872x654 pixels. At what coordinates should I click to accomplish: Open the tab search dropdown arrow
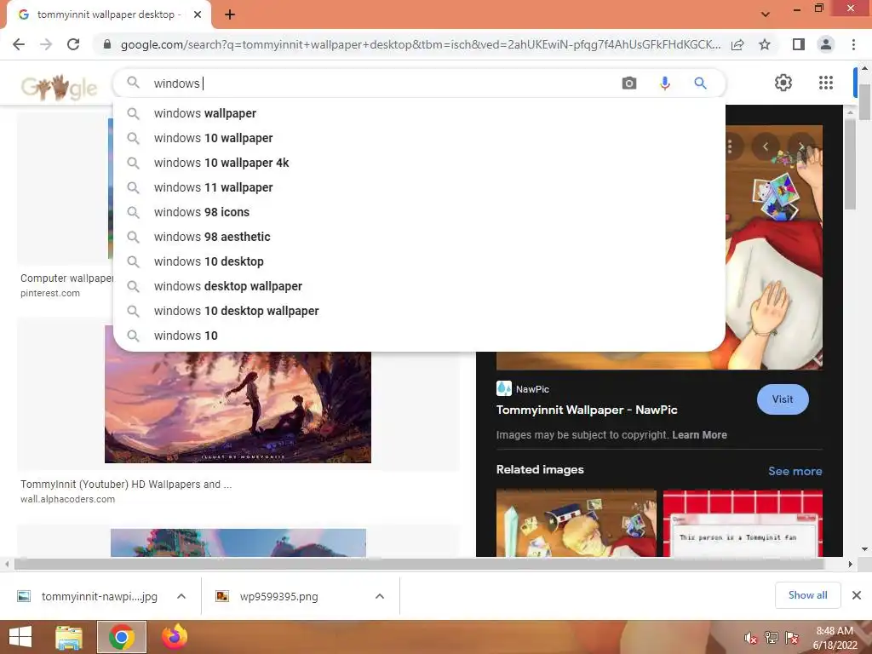766,14
